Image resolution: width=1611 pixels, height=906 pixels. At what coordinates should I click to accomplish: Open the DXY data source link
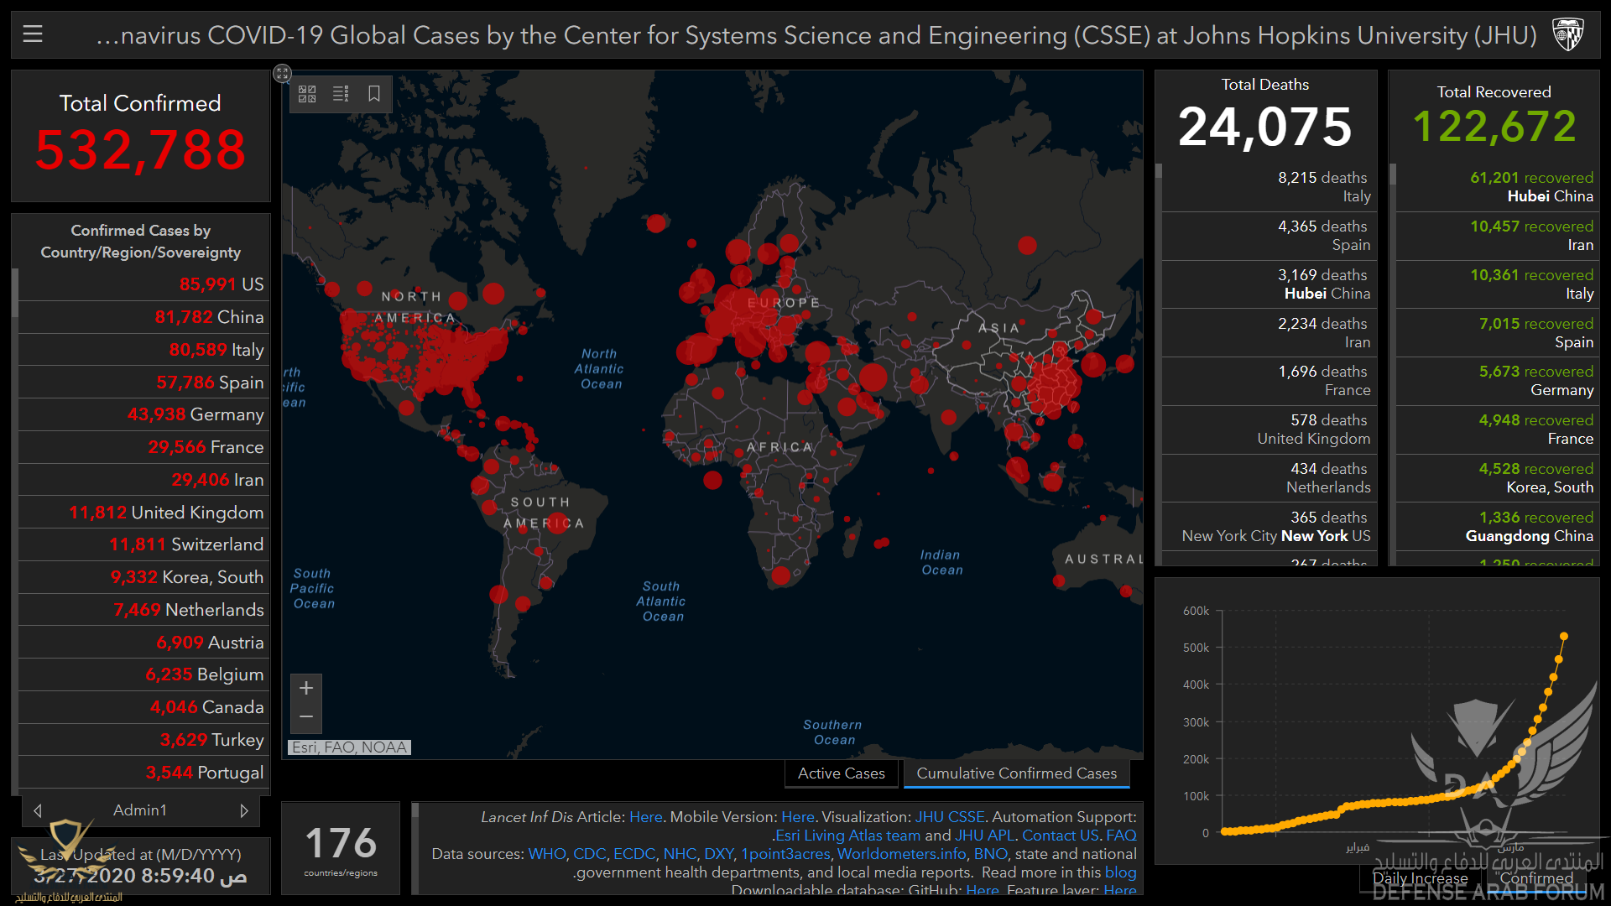pos(718,854)
